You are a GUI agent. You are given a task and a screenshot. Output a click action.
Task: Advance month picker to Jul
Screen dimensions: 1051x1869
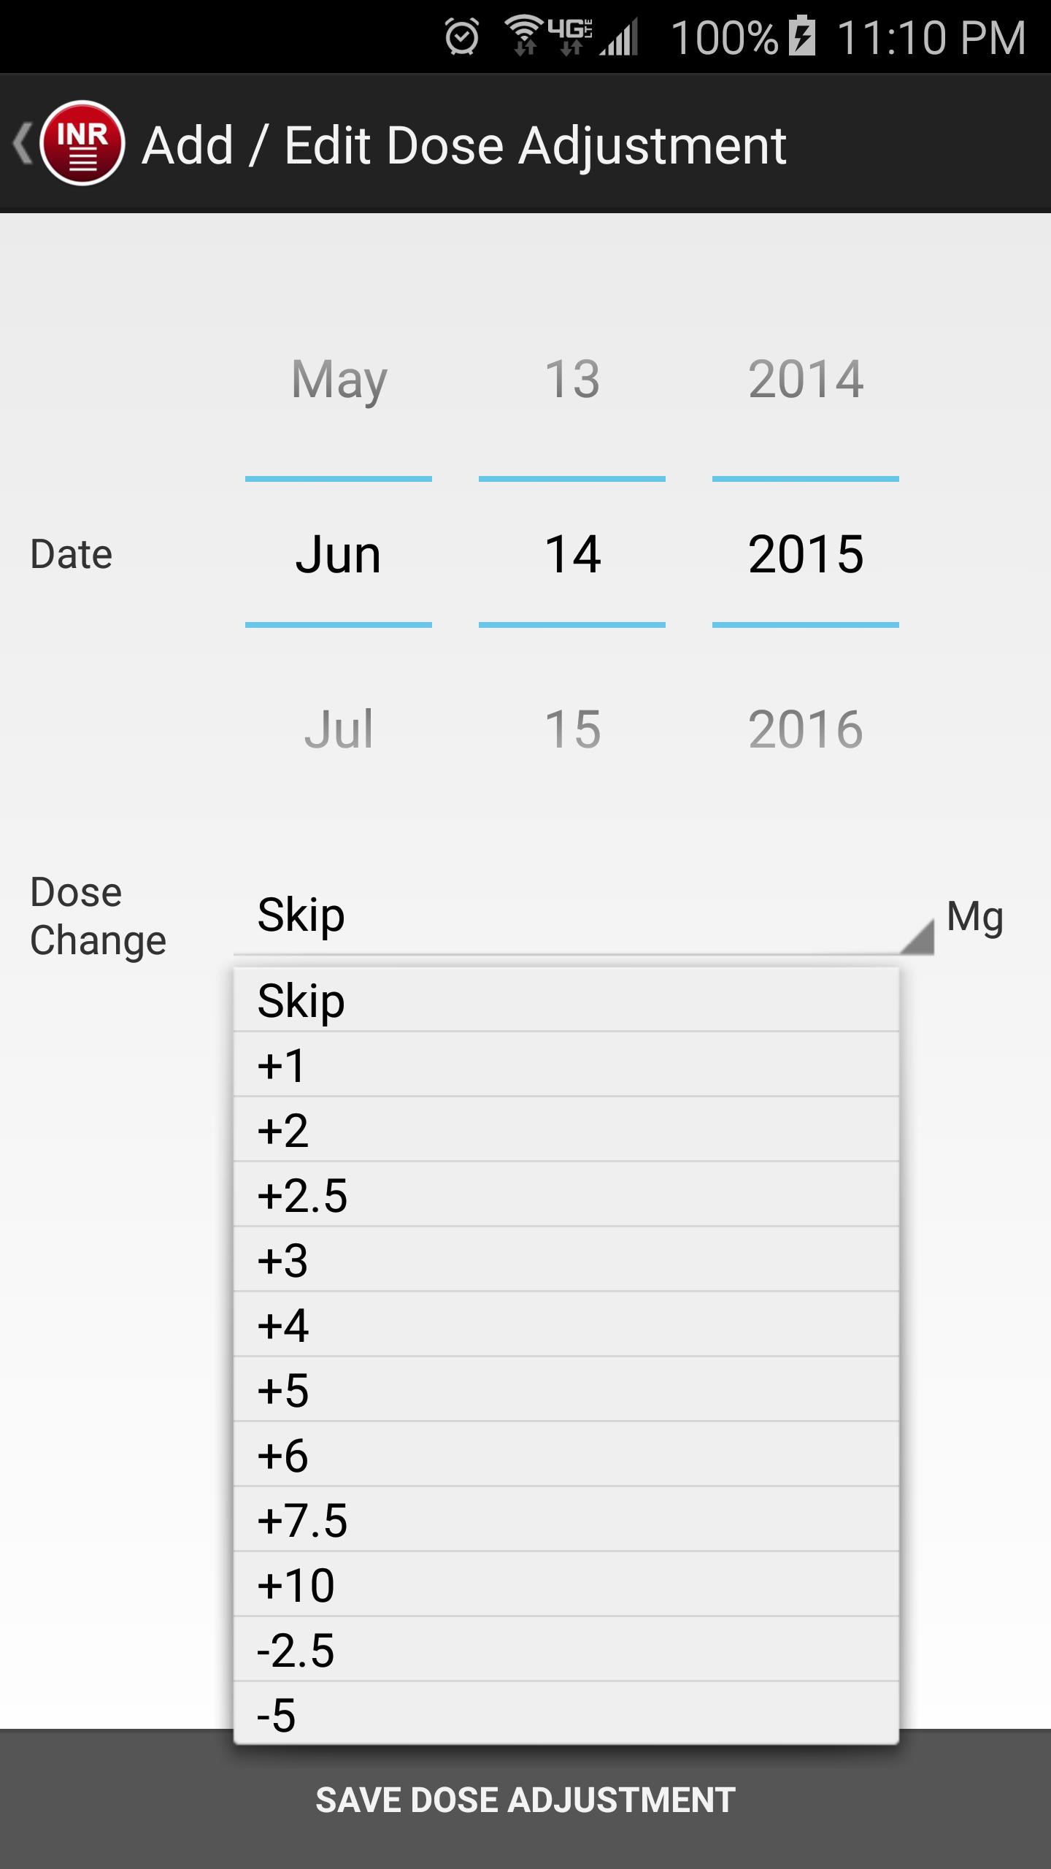coord(339,729)
